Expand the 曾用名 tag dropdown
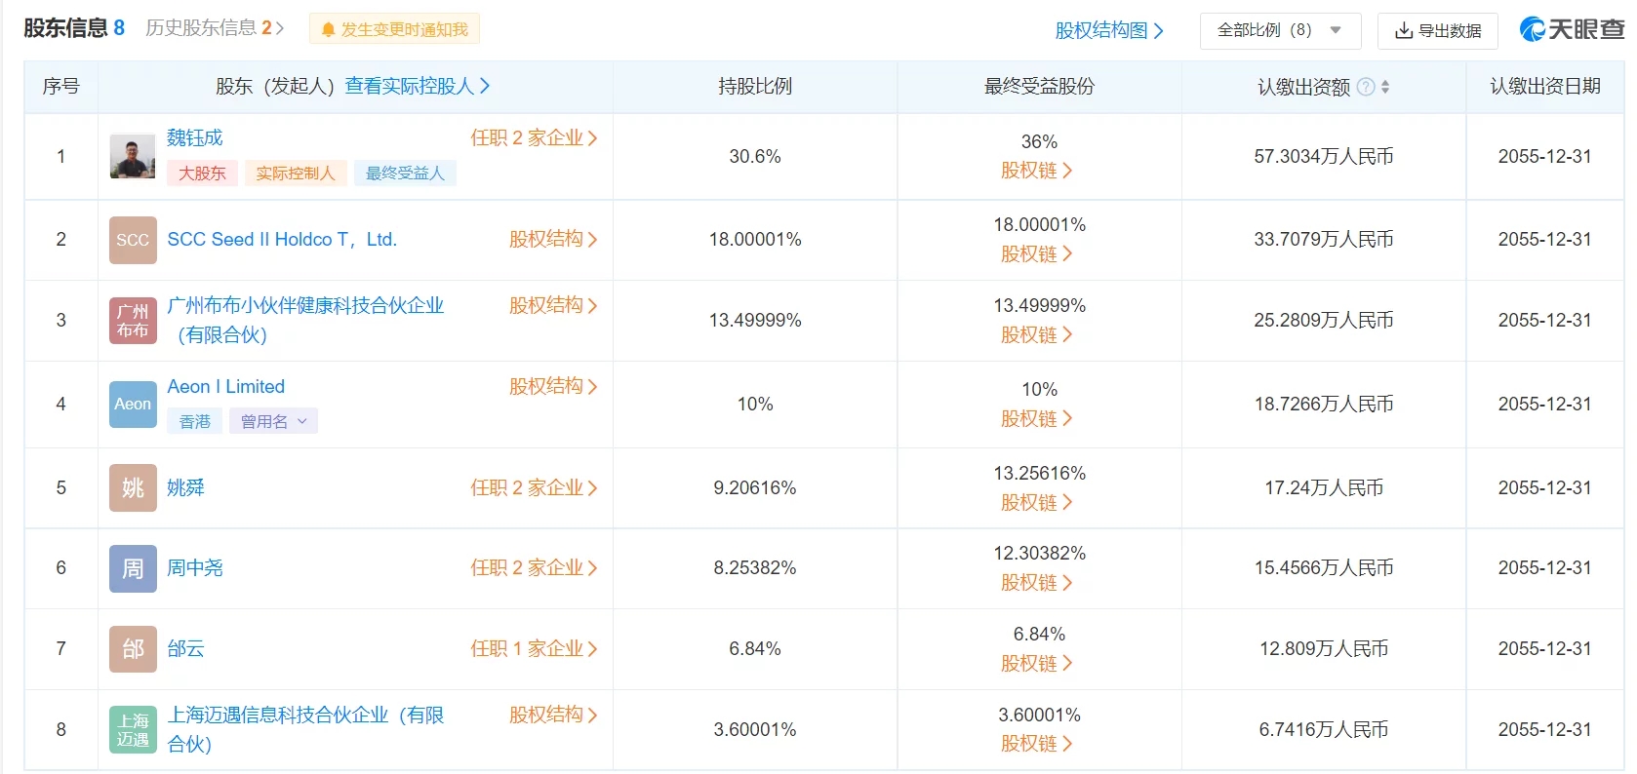 click(x=273, y=421)
